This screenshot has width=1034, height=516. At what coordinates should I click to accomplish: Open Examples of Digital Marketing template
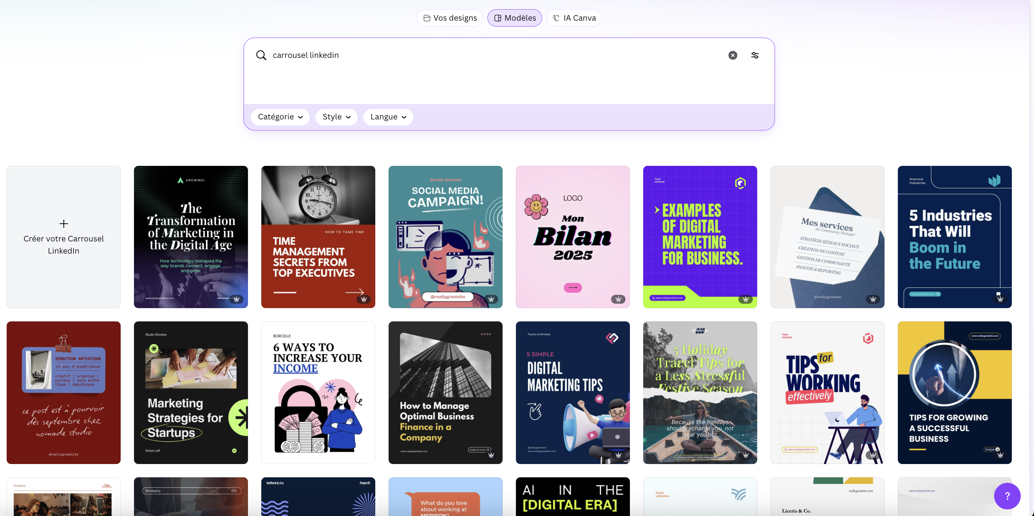700,237
